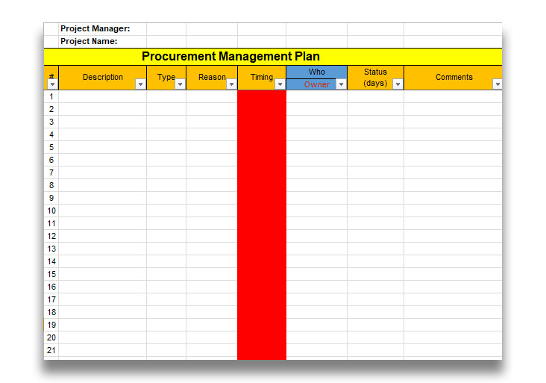This screenshot has height=383, width=546.
Task: Open the Timing column filter dropdown
Action: point(280,84)
